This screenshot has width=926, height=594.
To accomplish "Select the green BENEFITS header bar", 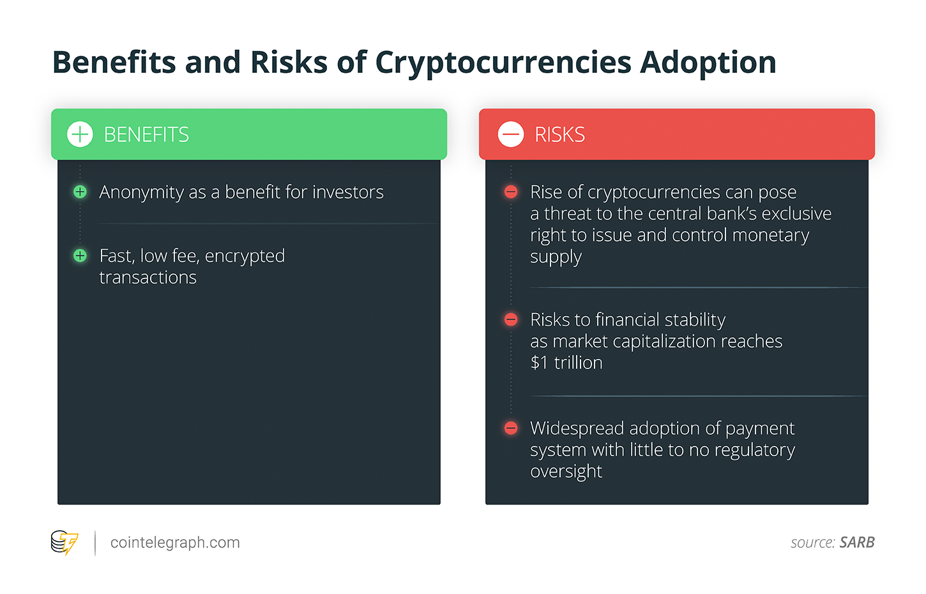I will click(x=249, y=134).
